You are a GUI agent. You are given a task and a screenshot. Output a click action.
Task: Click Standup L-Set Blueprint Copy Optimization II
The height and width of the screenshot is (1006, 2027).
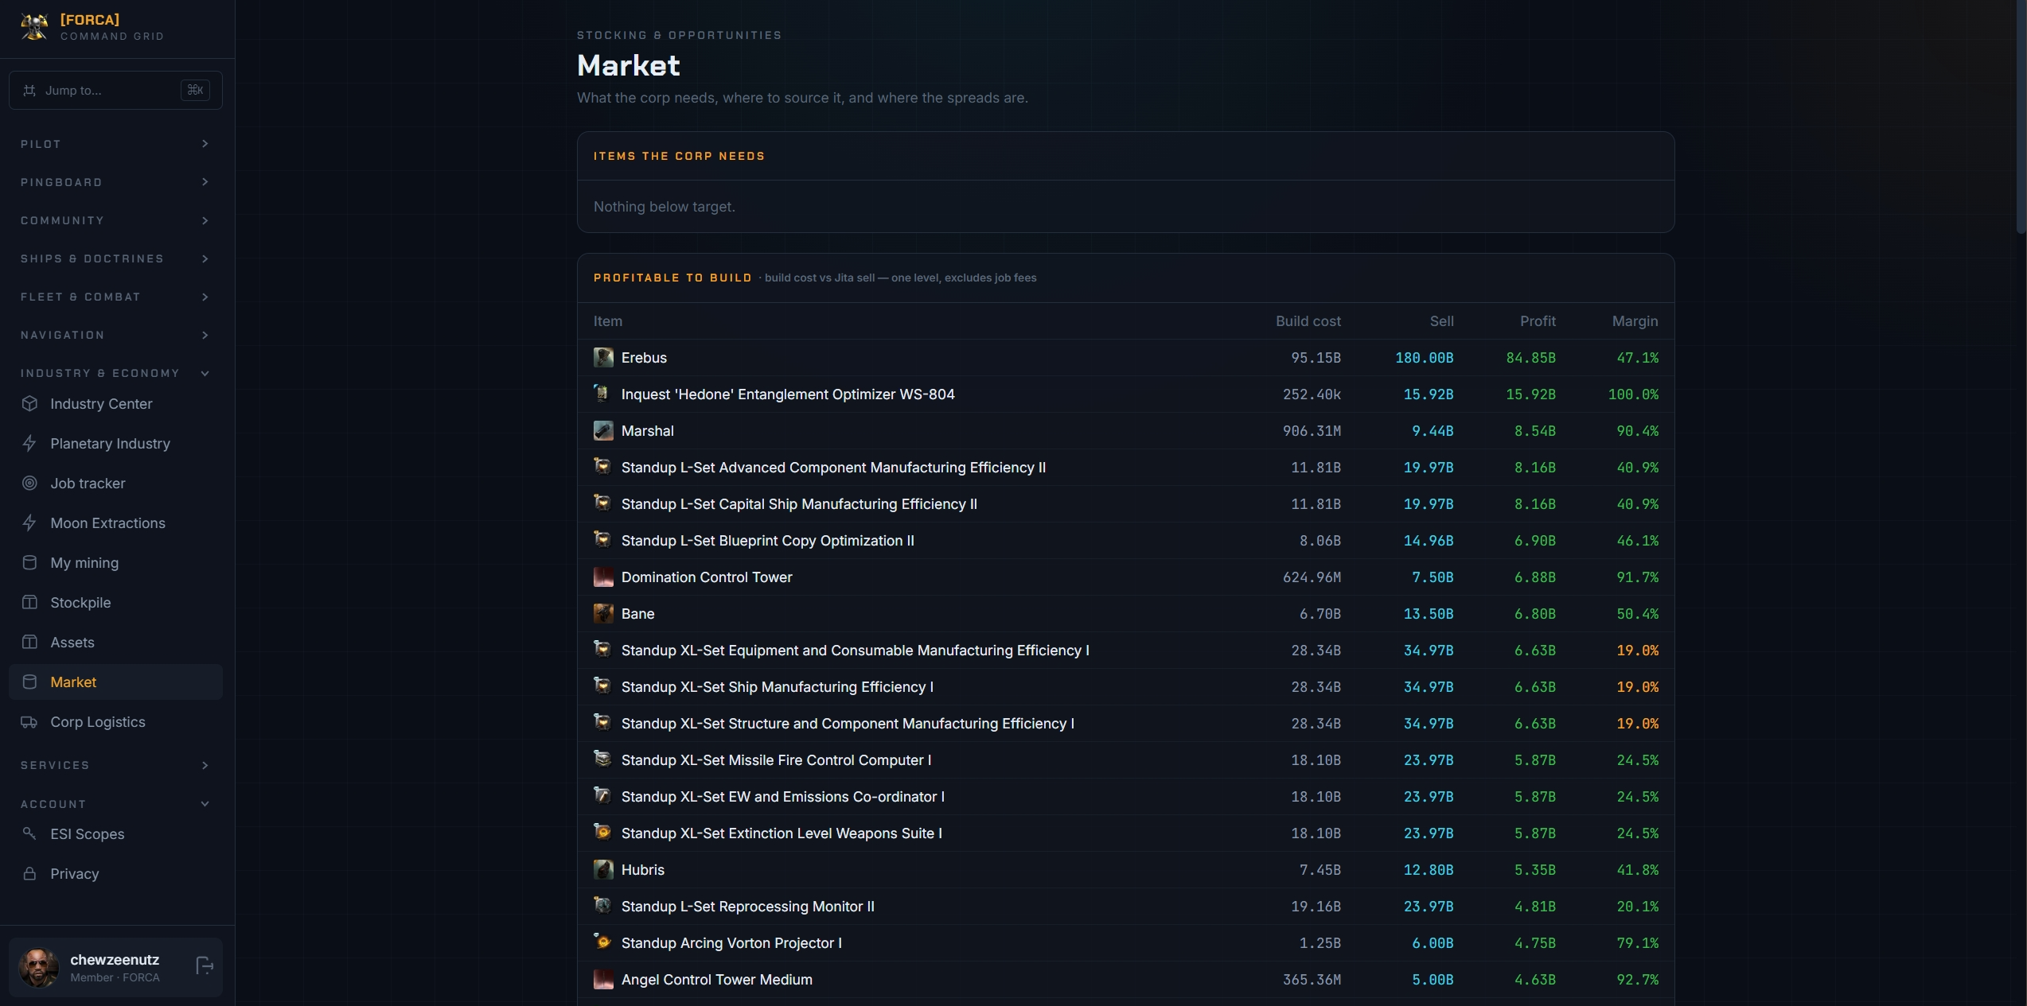coord(767,541)
